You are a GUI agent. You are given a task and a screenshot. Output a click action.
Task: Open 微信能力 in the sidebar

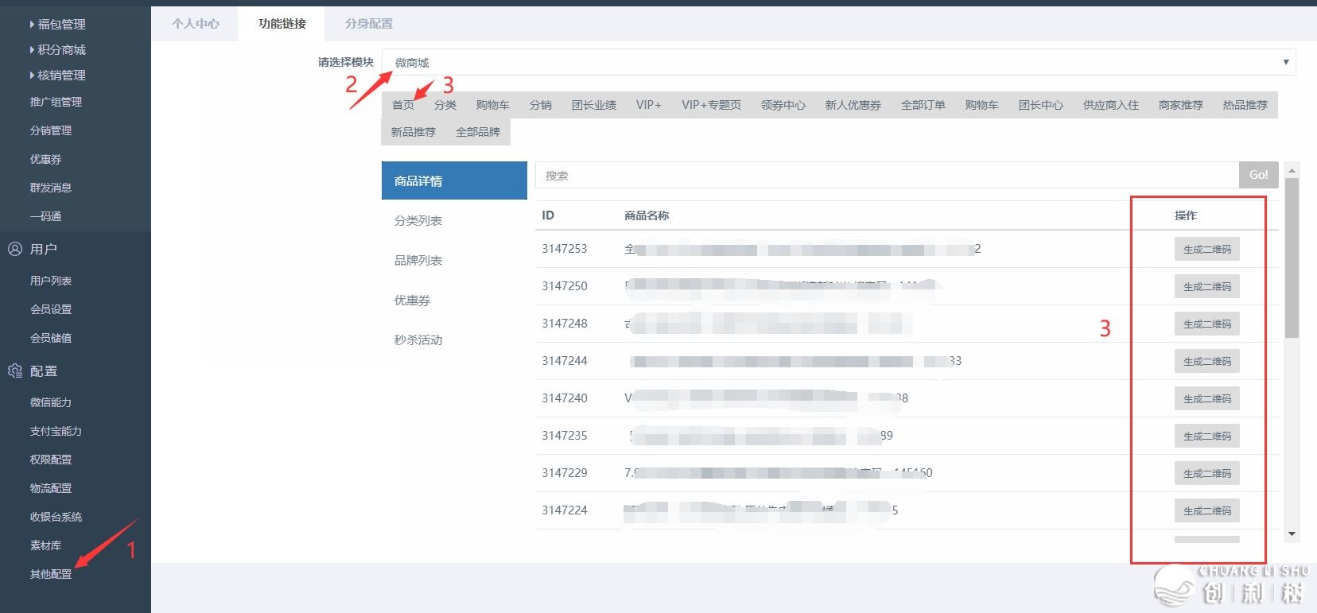51,402
